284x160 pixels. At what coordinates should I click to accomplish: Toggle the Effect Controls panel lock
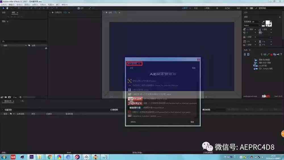click(53, 13)
